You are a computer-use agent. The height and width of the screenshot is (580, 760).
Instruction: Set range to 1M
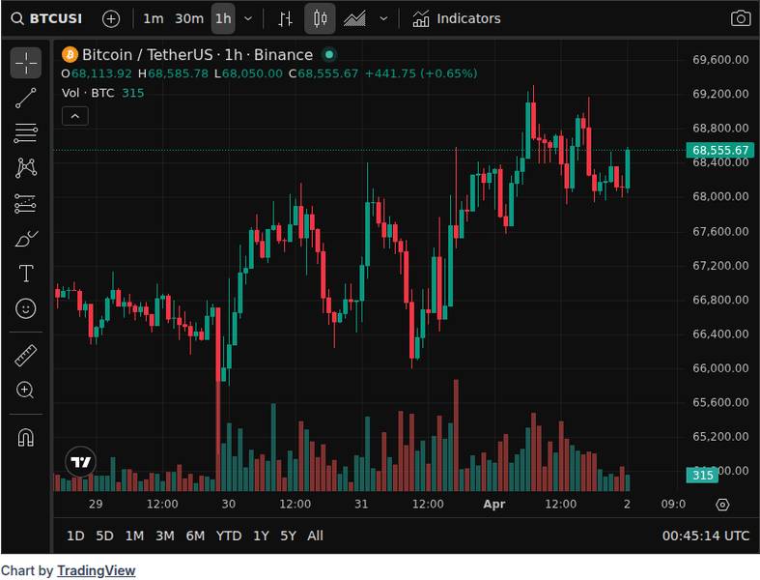[134, 536]
